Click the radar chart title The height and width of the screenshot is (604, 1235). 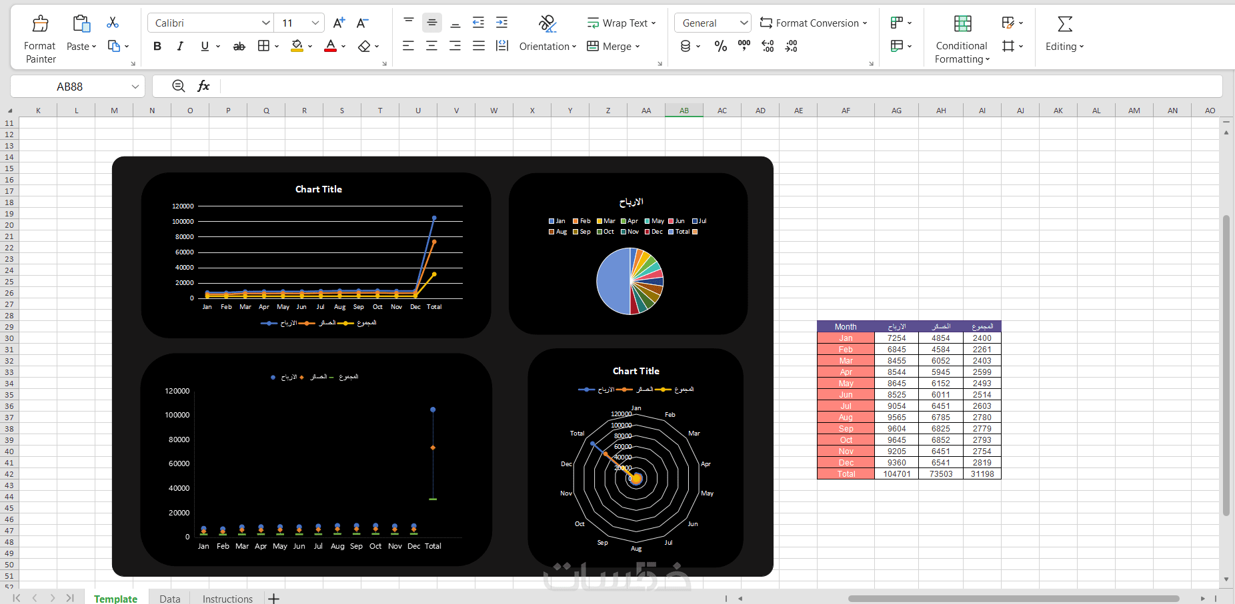[x=636, y=371]
